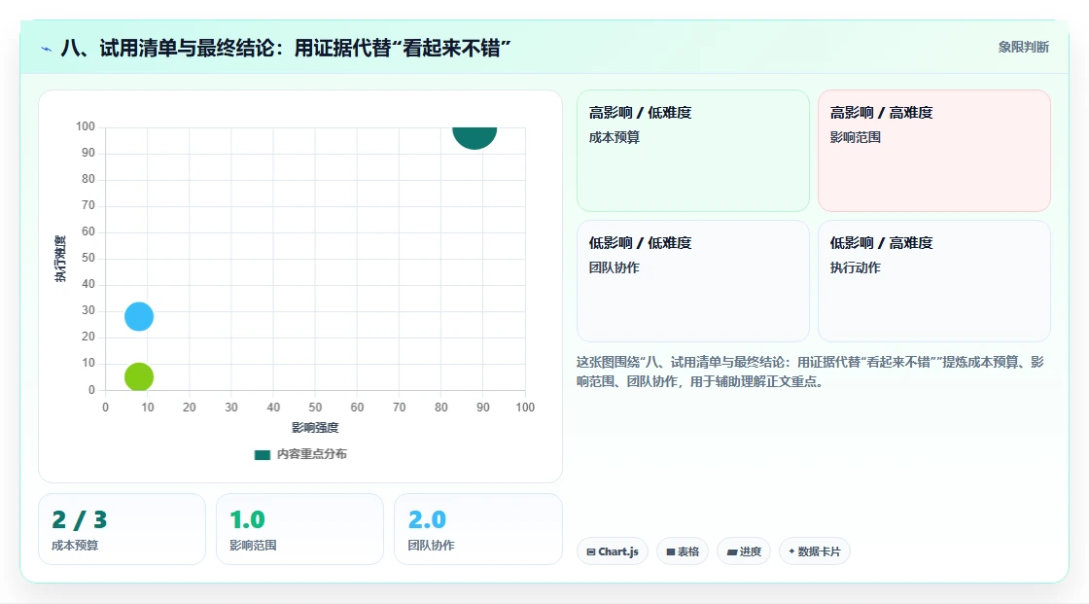Click the 表格 chip icon
The image size is (1089, 604).
671,551
